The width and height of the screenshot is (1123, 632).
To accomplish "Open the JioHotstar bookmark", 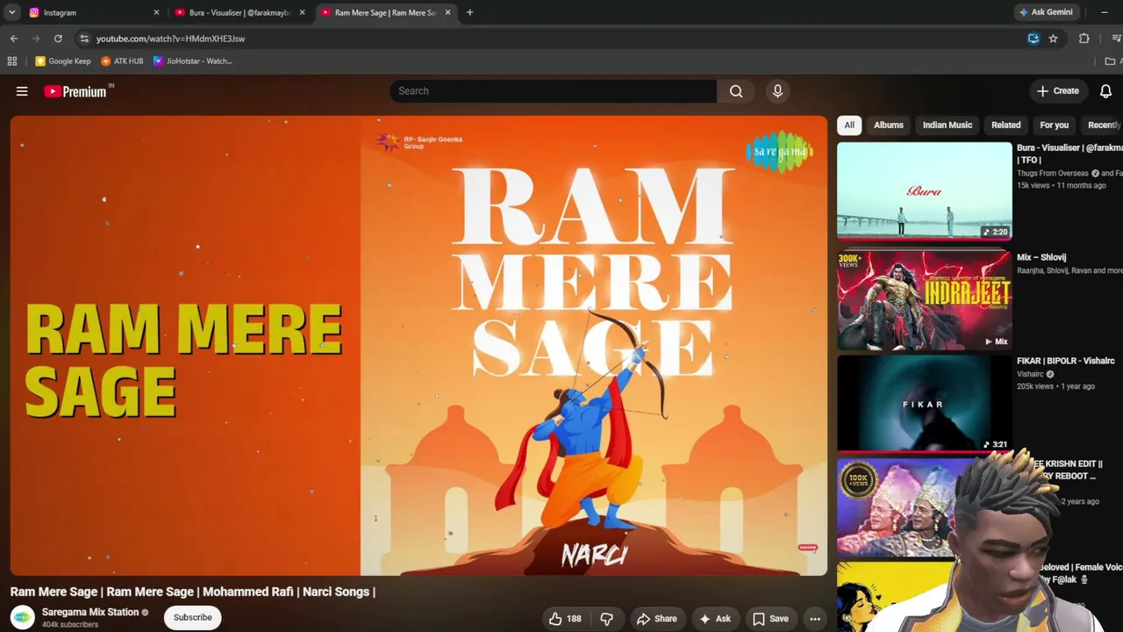I will [x=193, y=61].
